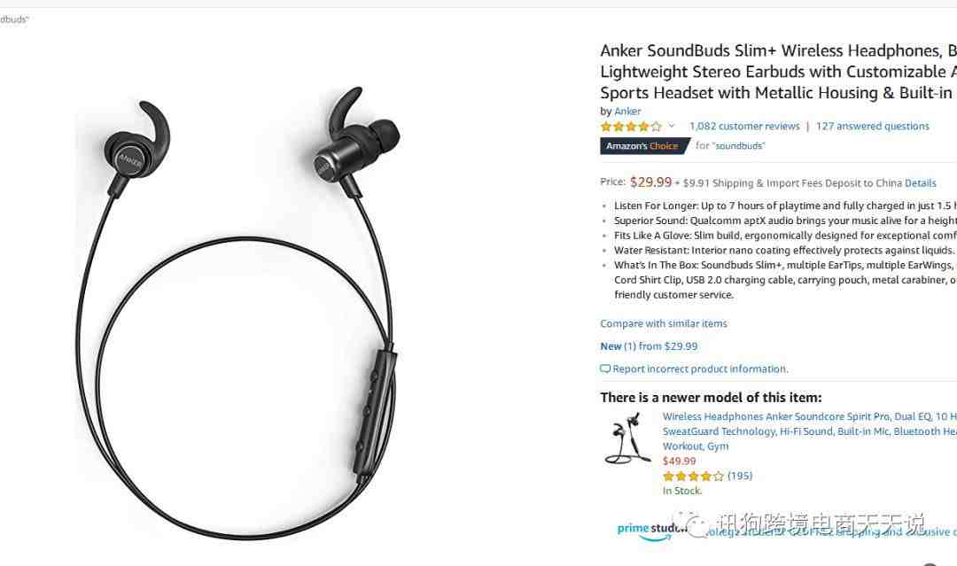The width and height of the screenshot is (957, 566).
Task: Open the 127 answered questions link
Action: (872, 127)
